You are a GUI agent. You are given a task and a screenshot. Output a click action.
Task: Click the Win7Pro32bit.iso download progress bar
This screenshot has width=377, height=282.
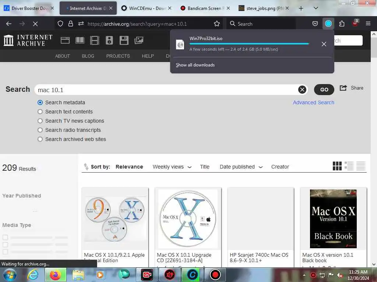249,44
